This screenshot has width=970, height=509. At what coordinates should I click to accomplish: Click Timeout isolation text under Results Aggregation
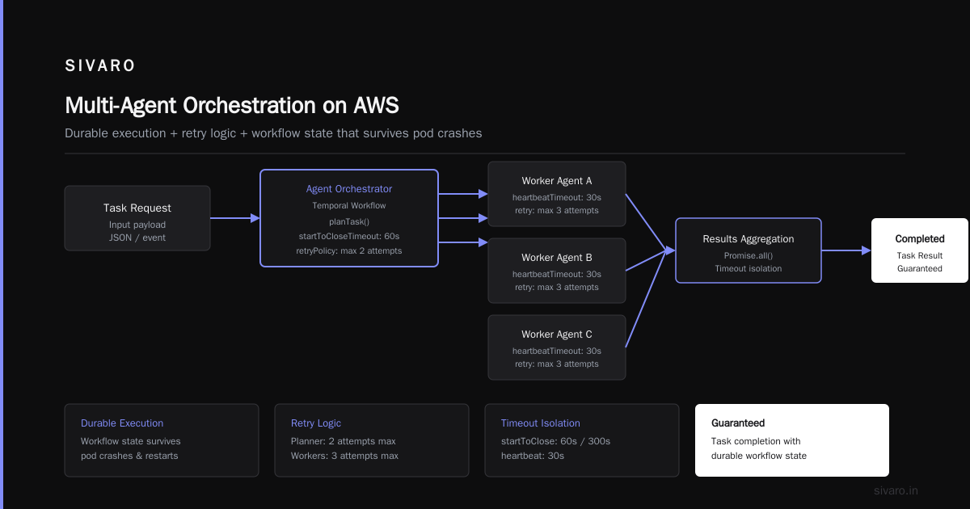tap(749, 268)
